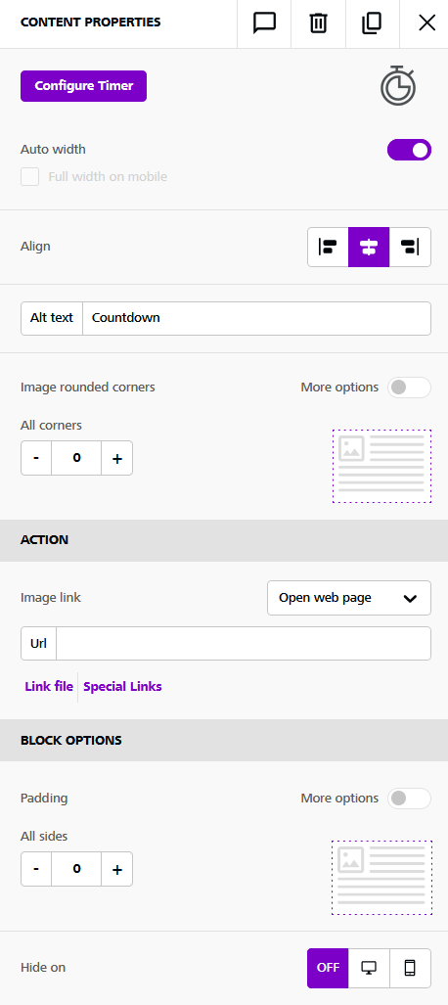Click the Link file link
This screenshot has width=448, height=1005.
49,686
